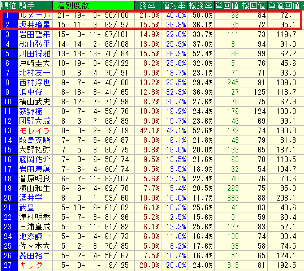Select jockey 川田将雅 name

click(x=35, y=53)
